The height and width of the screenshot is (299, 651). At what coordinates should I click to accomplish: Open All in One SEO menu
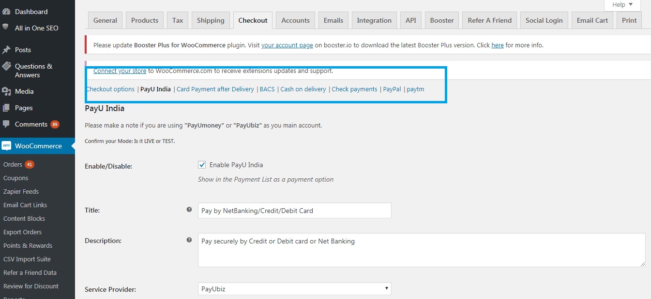pyautogui.click(x=37, y=28)
